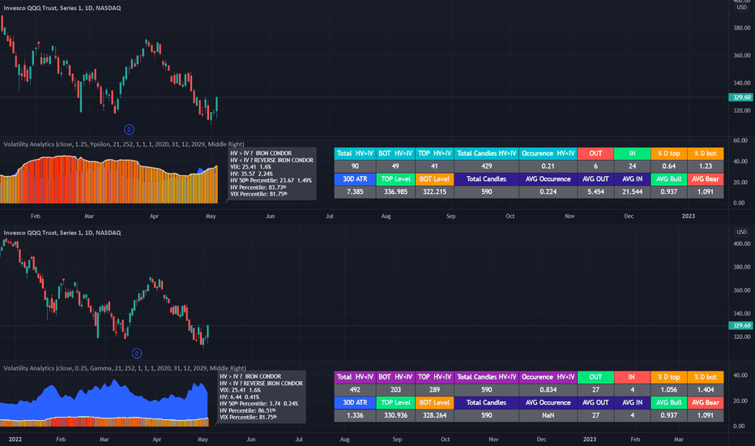This screenshot has height=446, width=755.
Task: Select the 'BOT HV>IV' header cell
Action: [x=395, y=153]
